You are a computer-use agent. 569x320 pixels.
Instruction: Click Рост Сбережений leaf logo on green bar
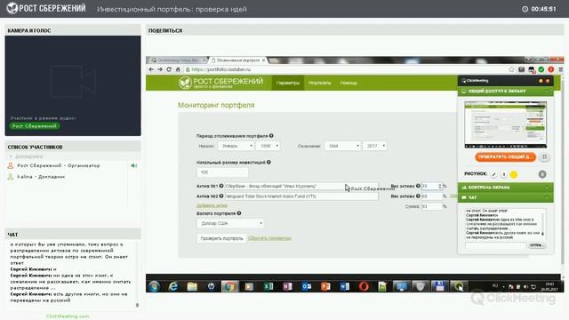click(x=185, y=83)
